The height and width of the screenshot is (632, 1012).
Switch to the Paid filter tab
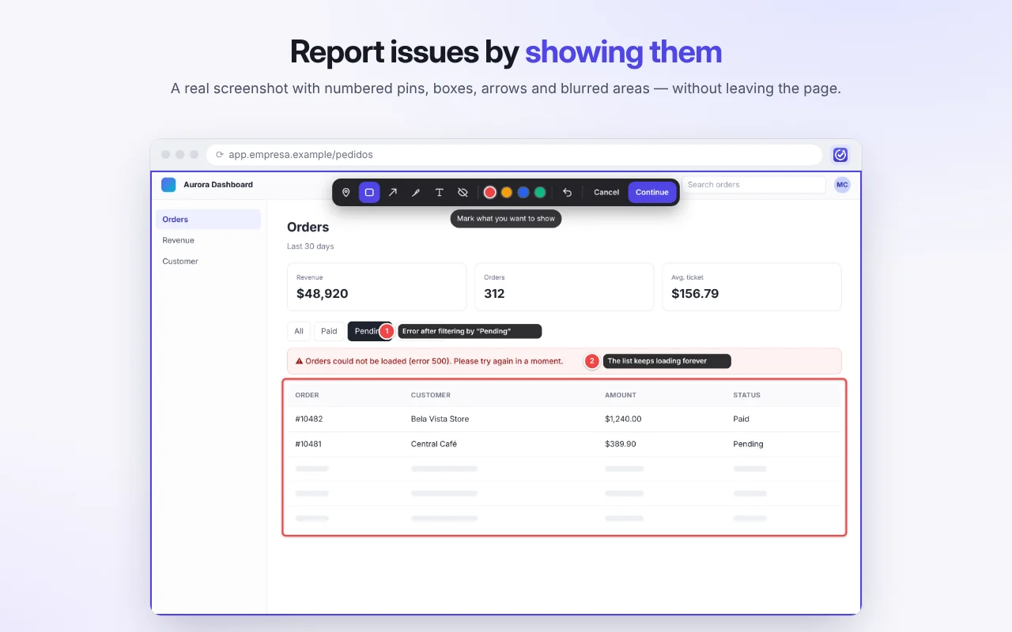(x=329, y=331)
